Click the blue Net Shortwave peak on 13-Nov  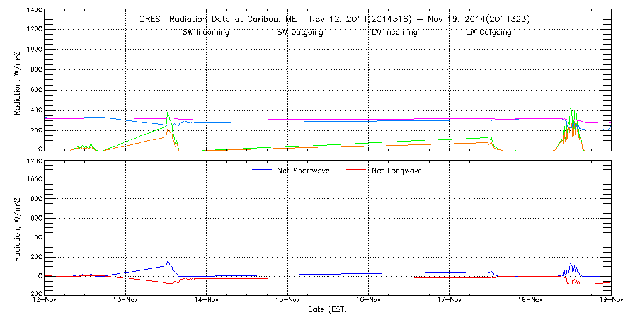tap(168, 261)
